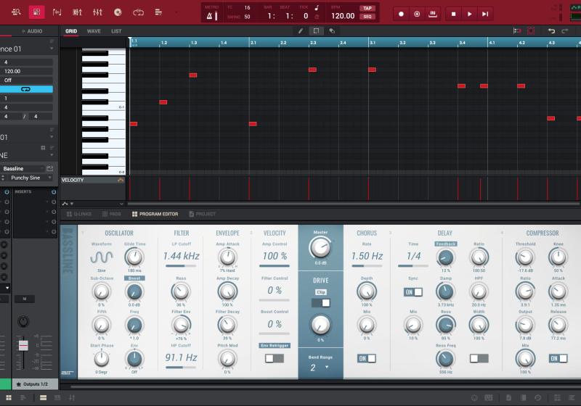The image size is (581, 406).
Task: Open the Bend Range dropdown
Action: point(320,368)
